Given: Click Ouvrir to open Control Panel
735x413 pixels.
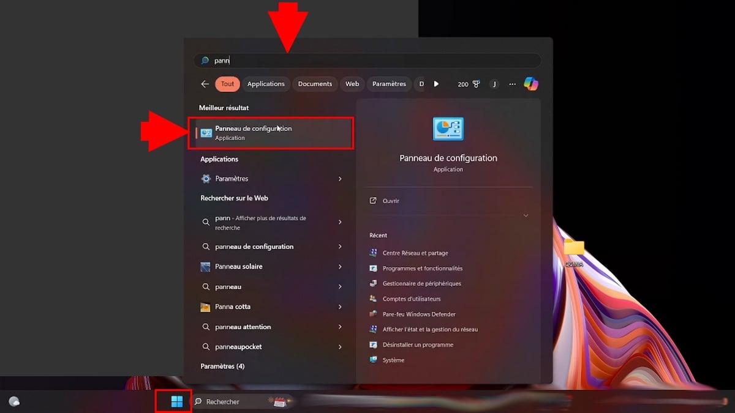Looking at the screenshot, I should pos(391,201).
